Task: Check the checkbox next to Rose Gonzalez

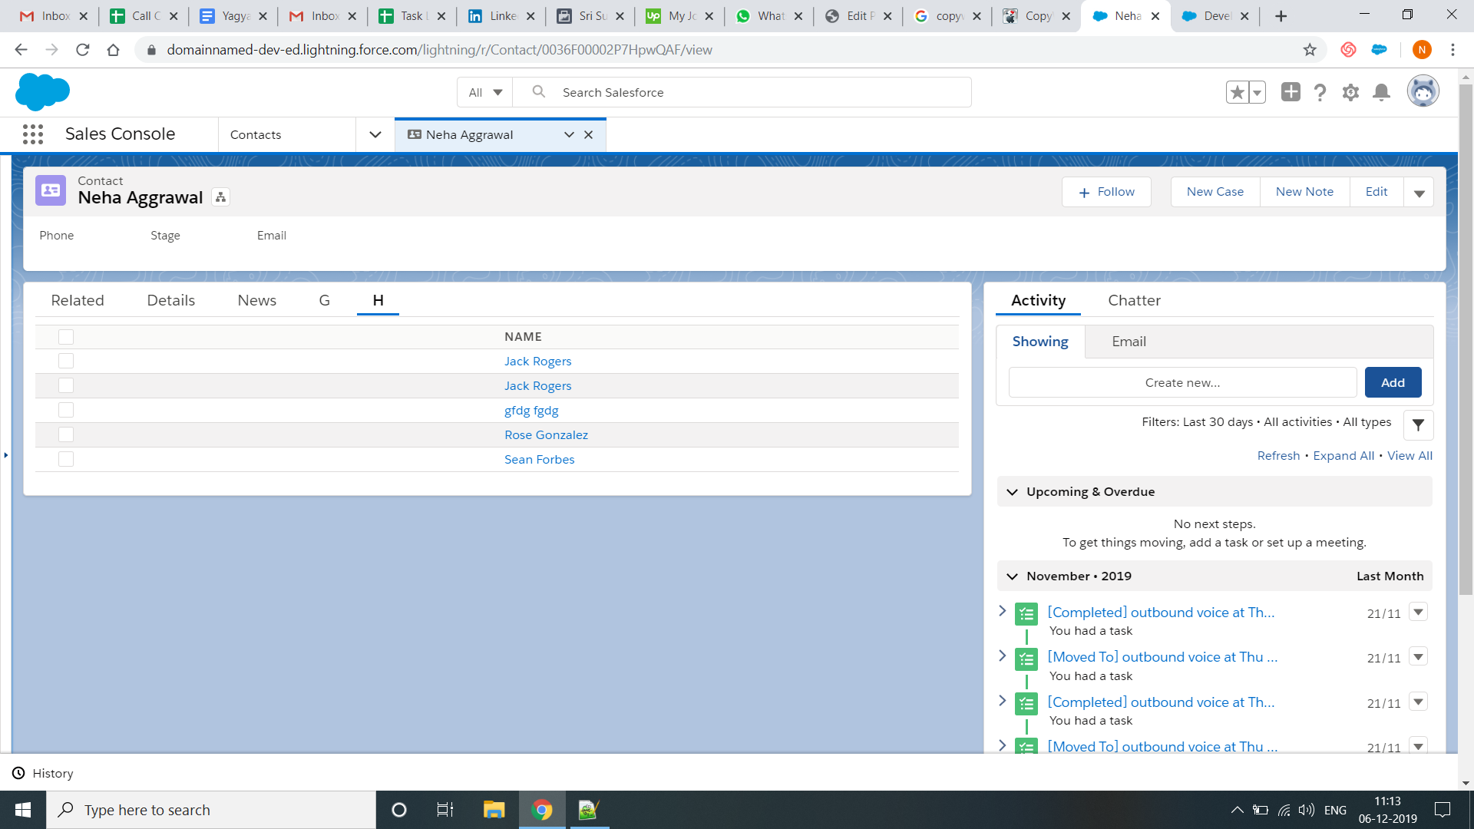Action: (x=66, y=434)
